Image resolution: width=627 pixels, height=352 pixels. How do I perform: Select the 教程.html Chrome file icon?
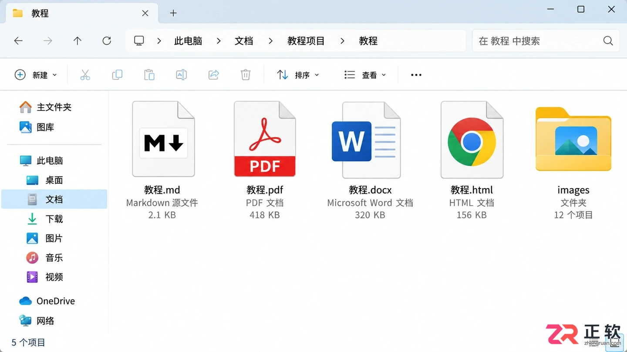tap(472, 140)
